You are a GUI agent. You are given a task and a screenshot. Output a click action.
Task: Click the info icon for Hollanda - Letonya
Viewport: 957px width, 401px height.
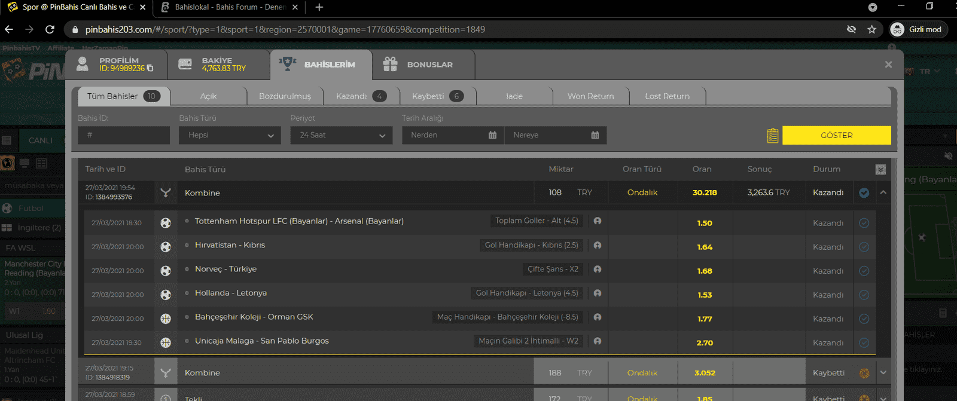[x=598, y=293]
